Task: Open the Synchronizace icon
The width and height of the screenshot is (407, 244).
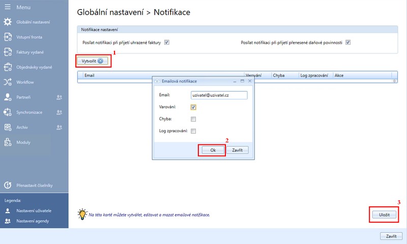Action: tap(8, 112)
